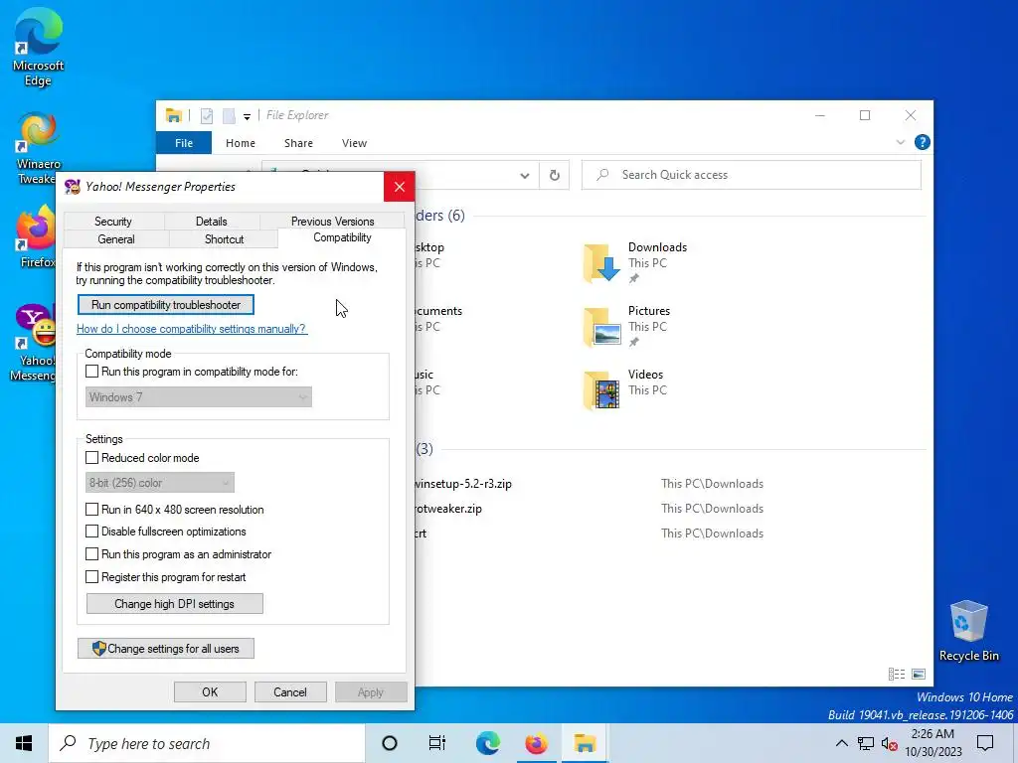The height and width of the screenshot is (763, 1018).
Task: Click Change high DPI settings button
Action: click(175, 604)
